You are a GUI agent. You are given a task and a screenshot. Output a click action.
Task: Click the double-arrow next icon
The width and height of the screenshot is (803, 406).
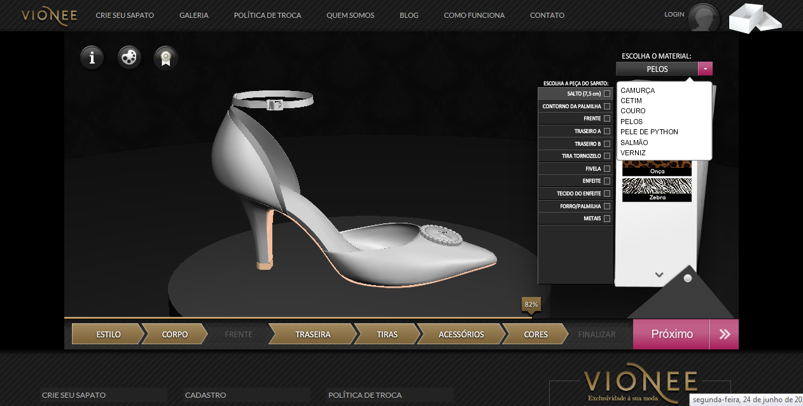(724, 334)
